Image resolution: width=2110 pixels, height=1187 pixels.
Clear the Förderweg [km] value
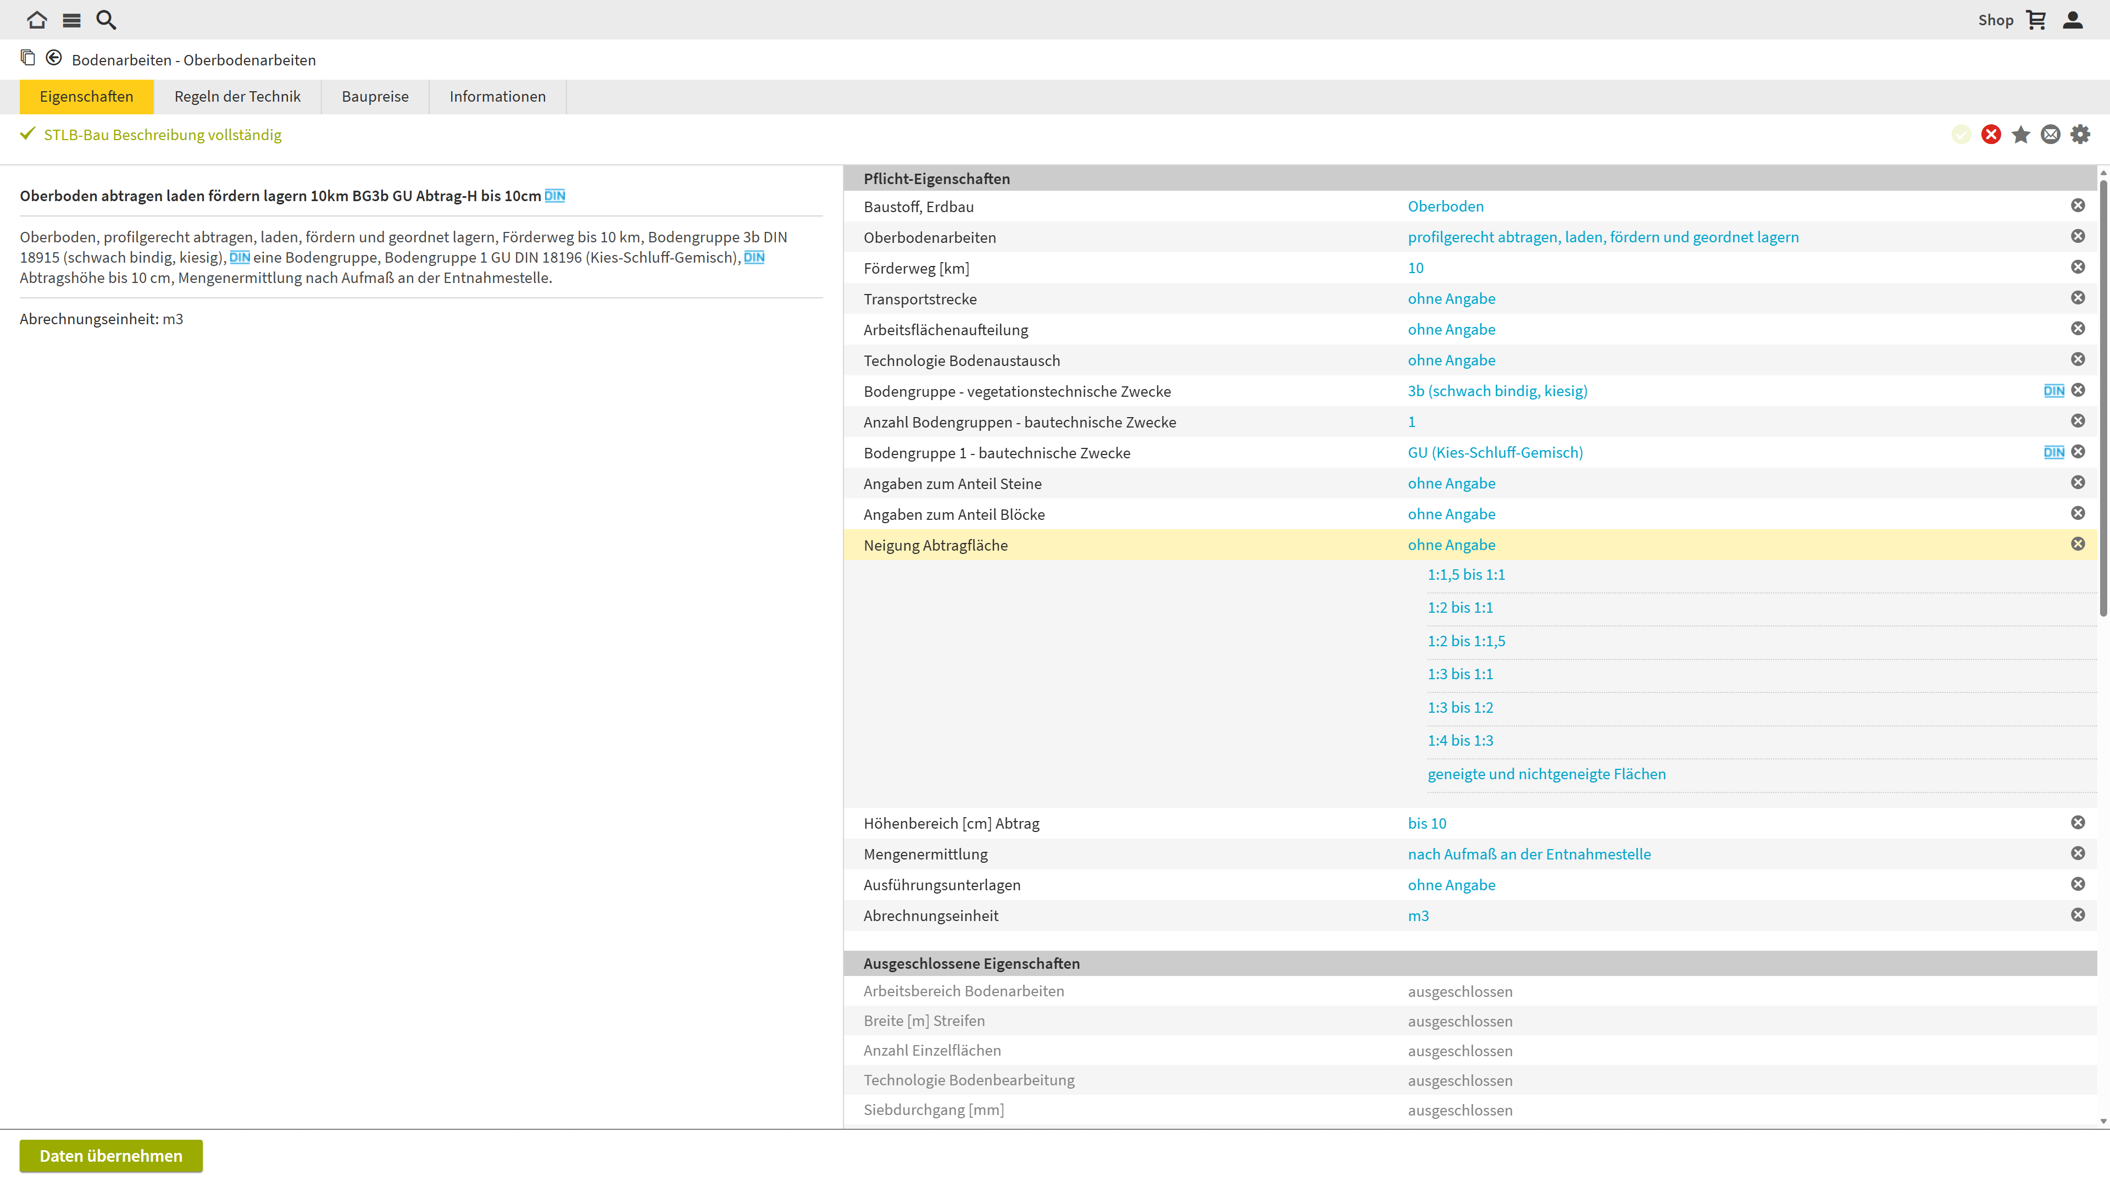(x=2078, y=267)
